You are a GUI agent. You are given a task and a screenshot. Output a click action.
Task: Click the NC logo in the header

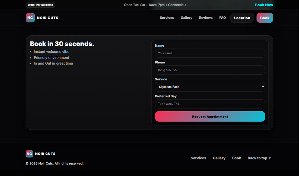[x=30, y=18]
